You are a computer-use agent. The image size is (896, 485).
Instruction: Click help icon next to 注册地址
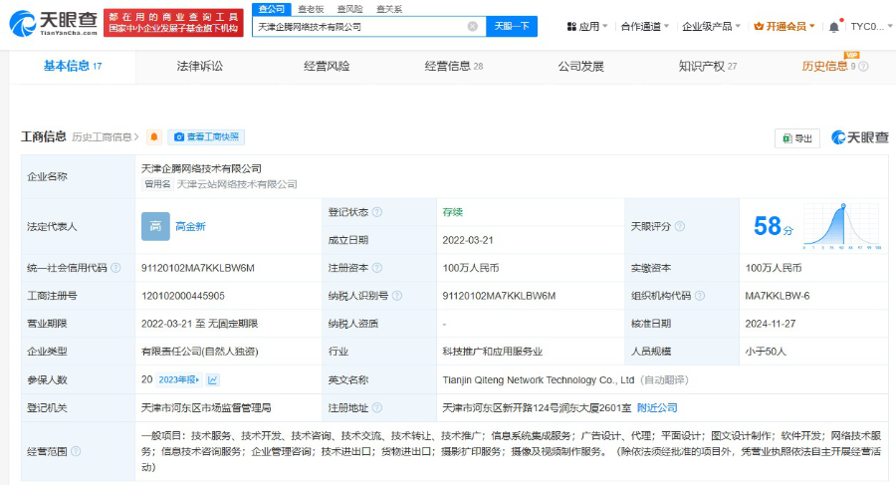tap(377, 407)
